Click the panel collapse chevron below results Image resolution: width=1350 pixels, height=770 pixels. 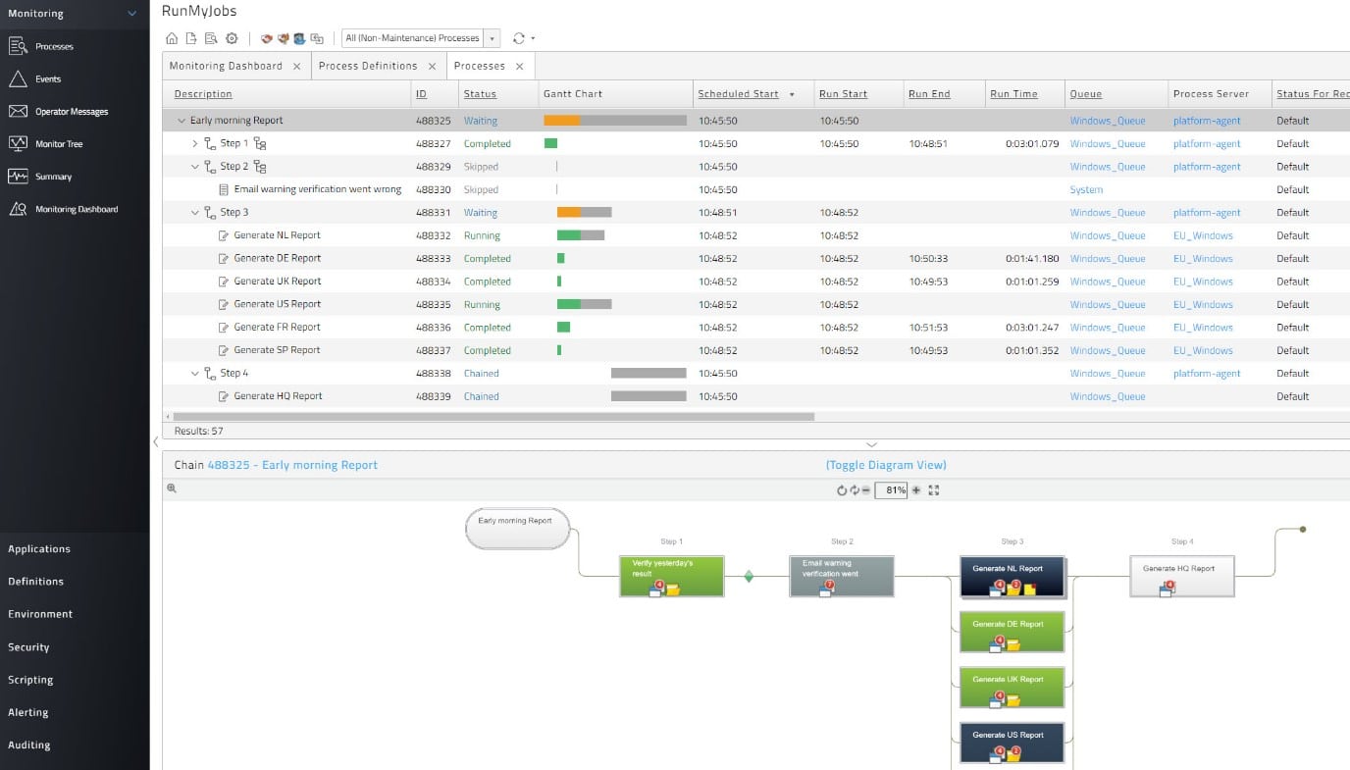click(x=871, y=445)
